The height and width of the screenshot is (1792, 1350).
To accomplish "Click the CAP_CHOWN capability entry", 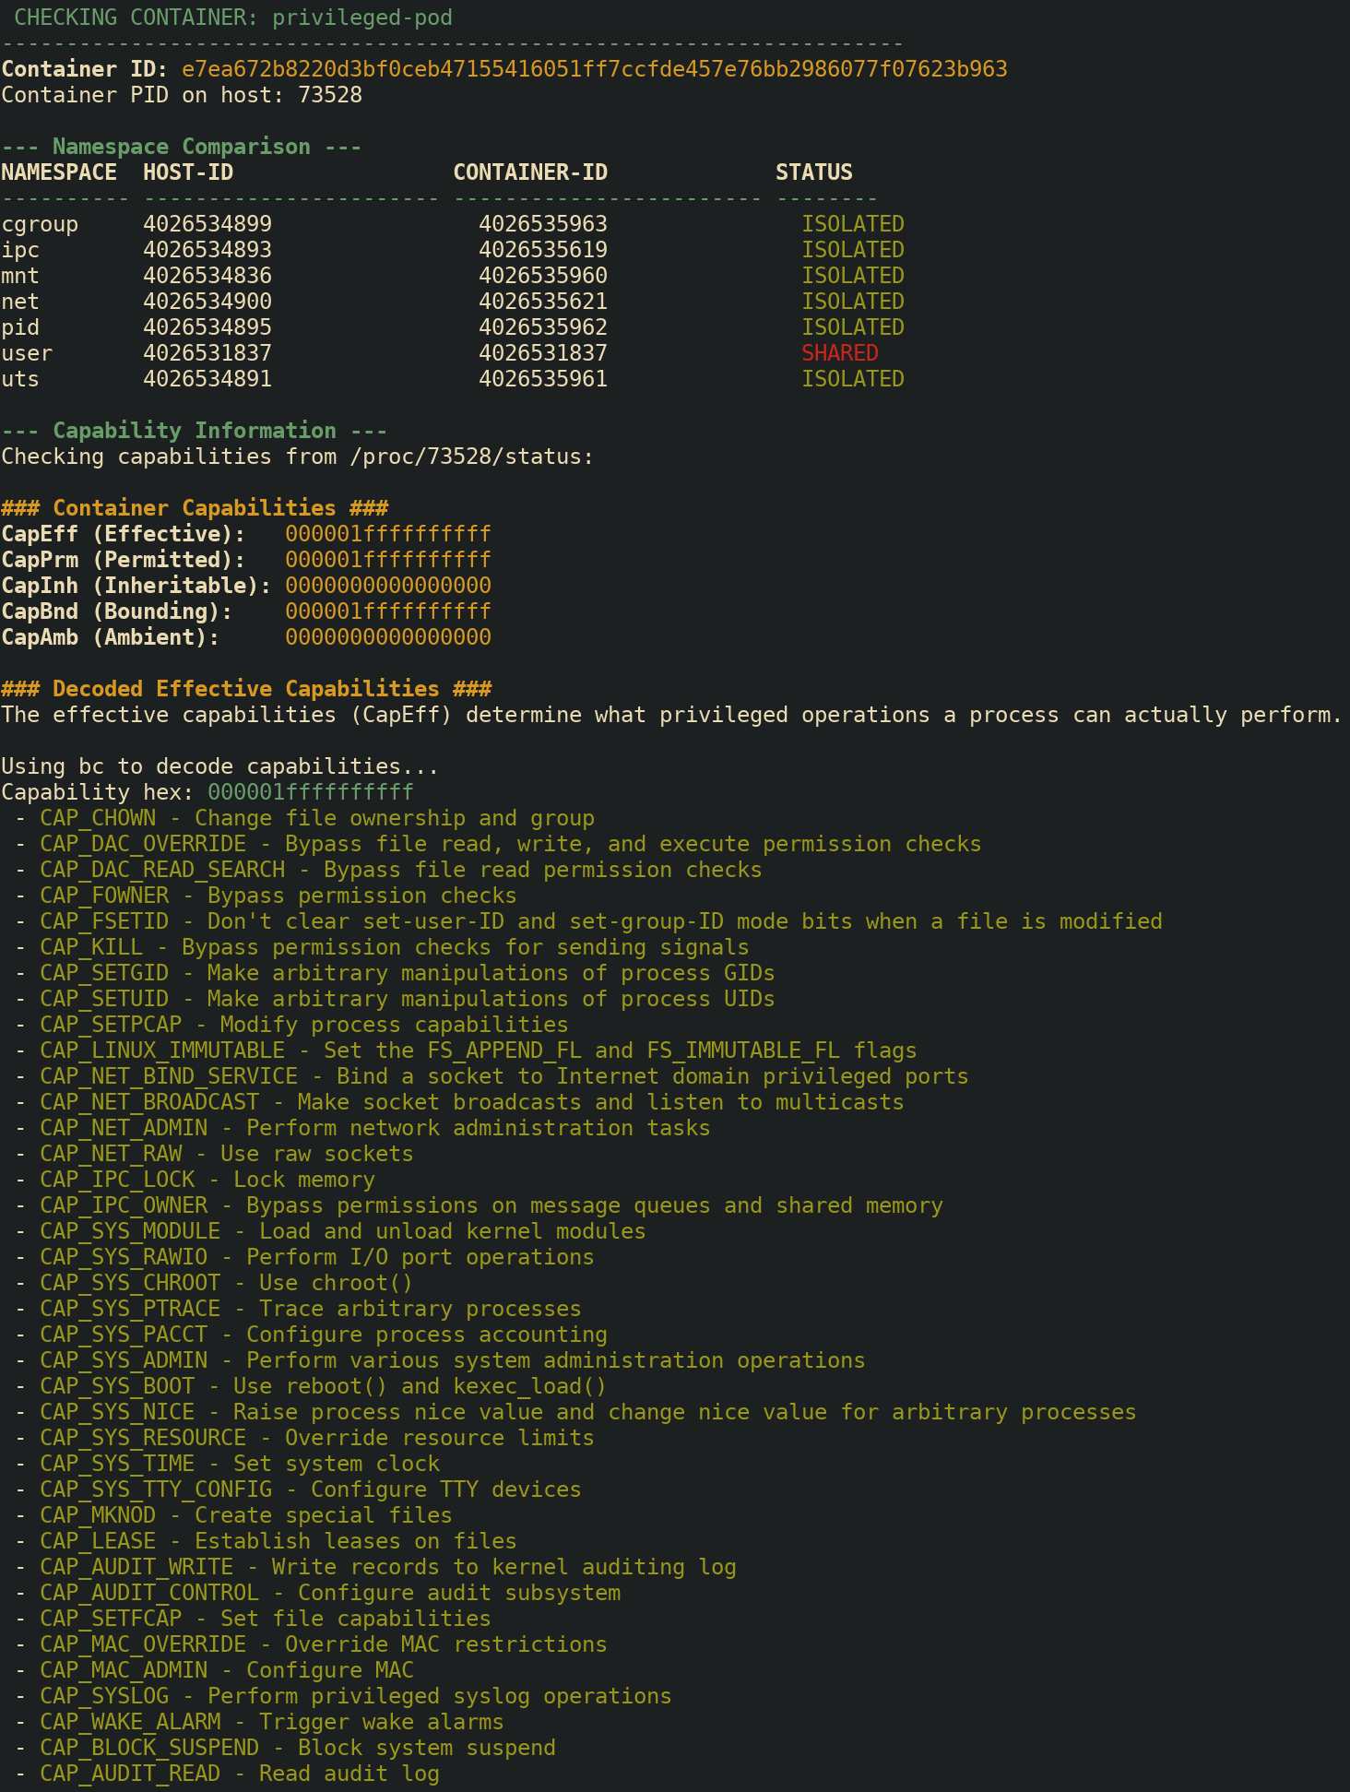I will tap(316, 818).
